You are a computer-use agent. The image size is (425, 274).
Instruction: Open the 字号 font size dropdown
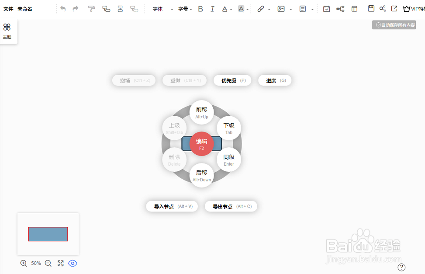pyautogui.click(x=185, y=9)
